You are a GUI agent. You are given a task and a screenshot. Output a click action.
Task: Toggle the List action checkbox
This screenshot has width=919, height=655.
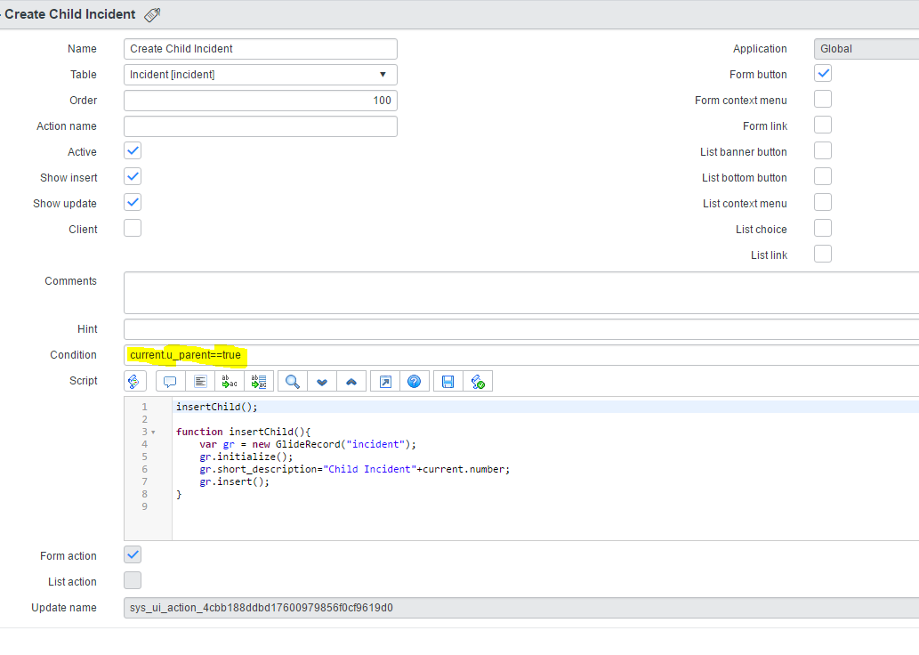133,580
